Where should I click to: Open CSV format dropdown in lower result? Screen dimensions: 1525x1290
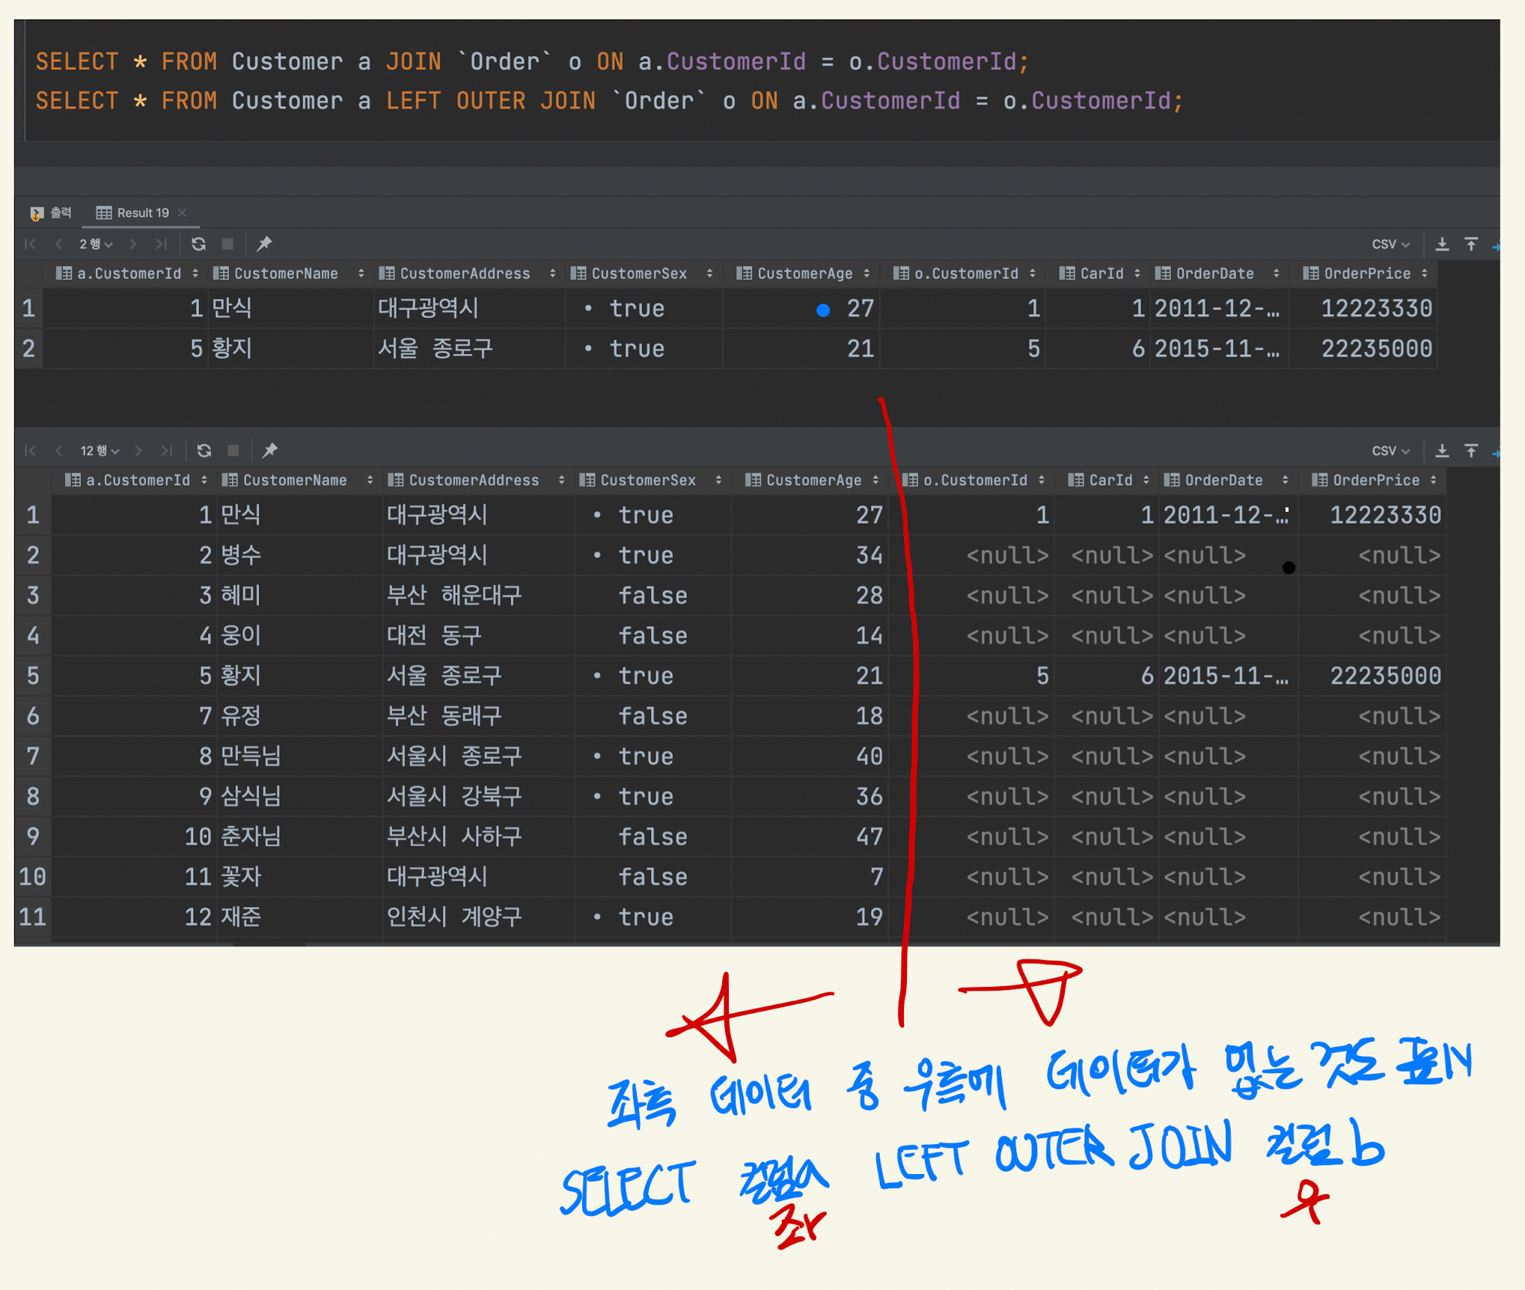[1390, 450]
